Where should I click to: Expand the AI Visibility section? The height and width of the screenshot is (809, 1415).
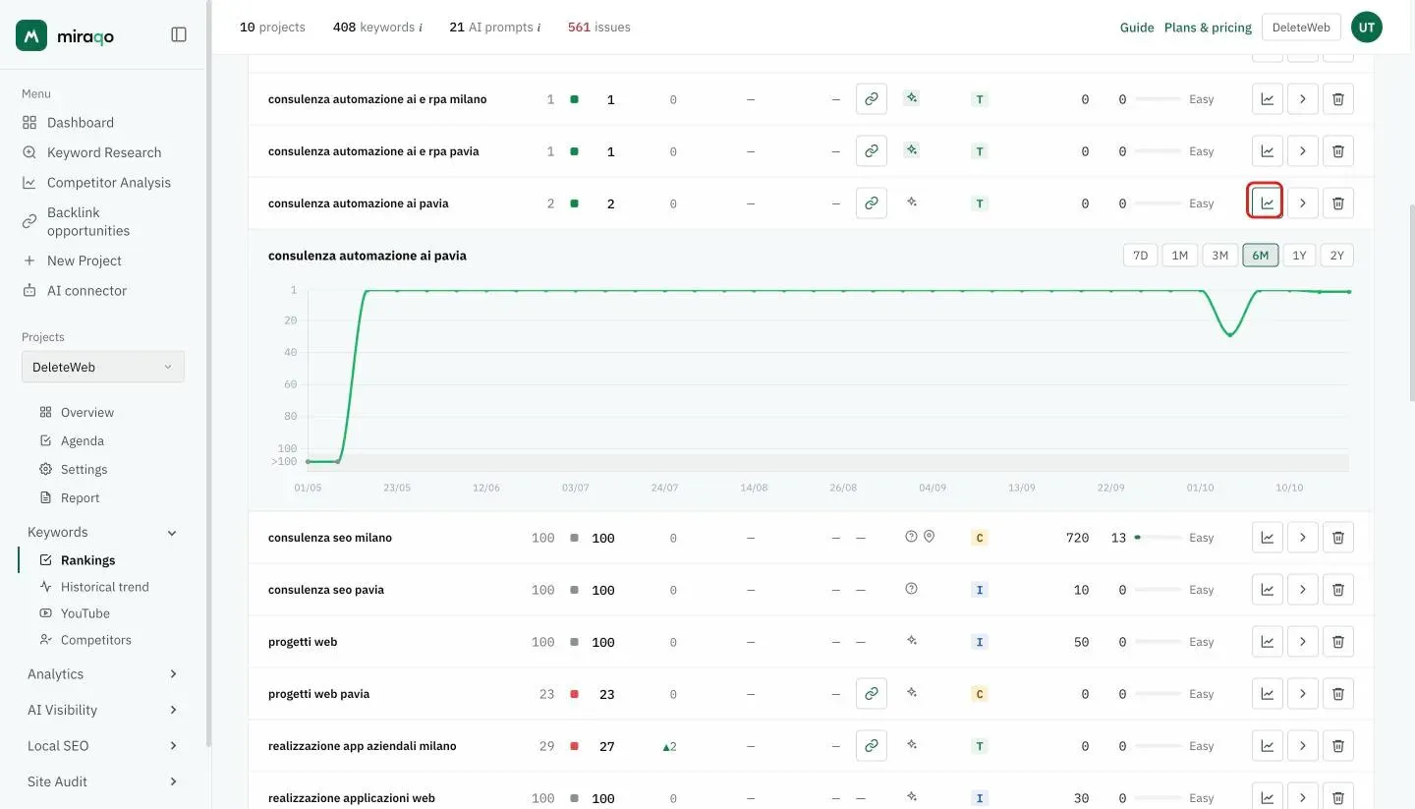point(102,710)
